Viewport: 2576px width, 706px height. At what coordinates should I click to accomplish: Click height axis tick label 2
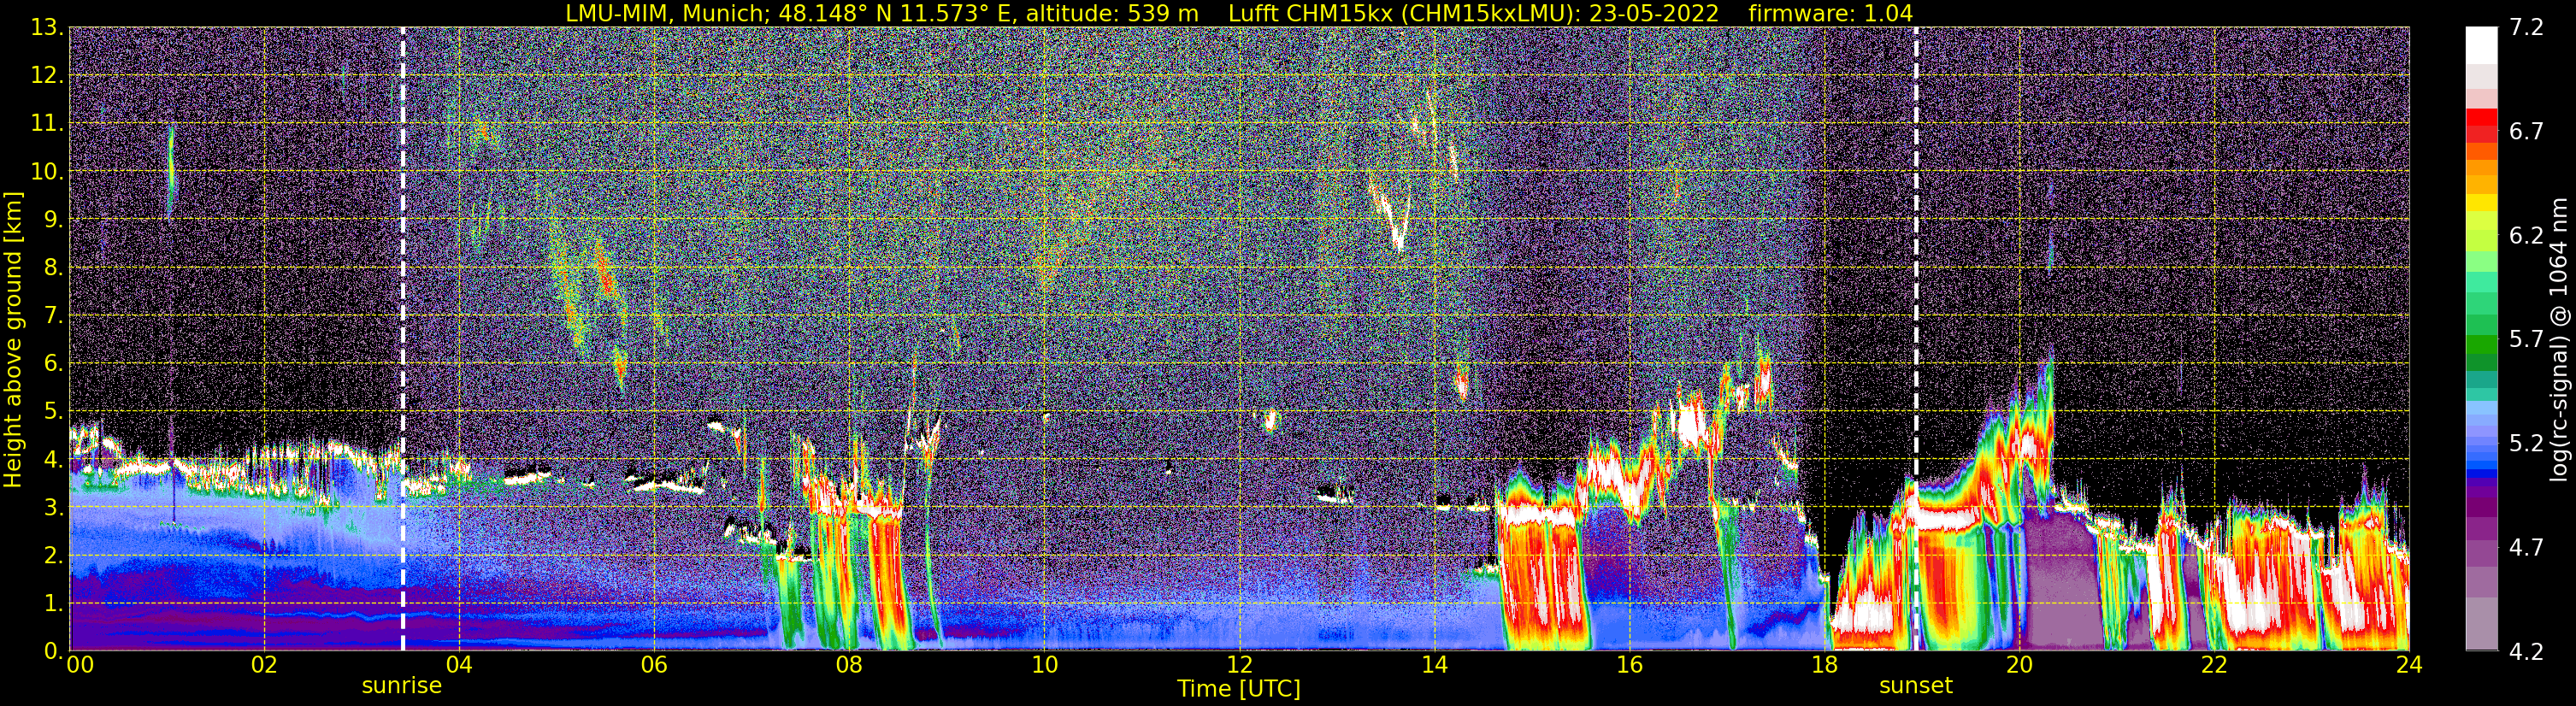[52, 556]
